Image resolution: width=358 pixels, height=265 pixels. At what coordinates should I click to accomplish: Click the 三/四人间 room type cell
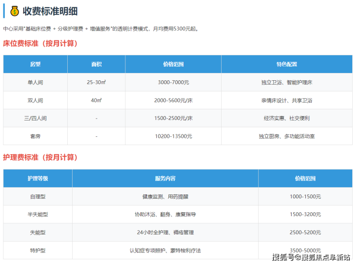35,118
